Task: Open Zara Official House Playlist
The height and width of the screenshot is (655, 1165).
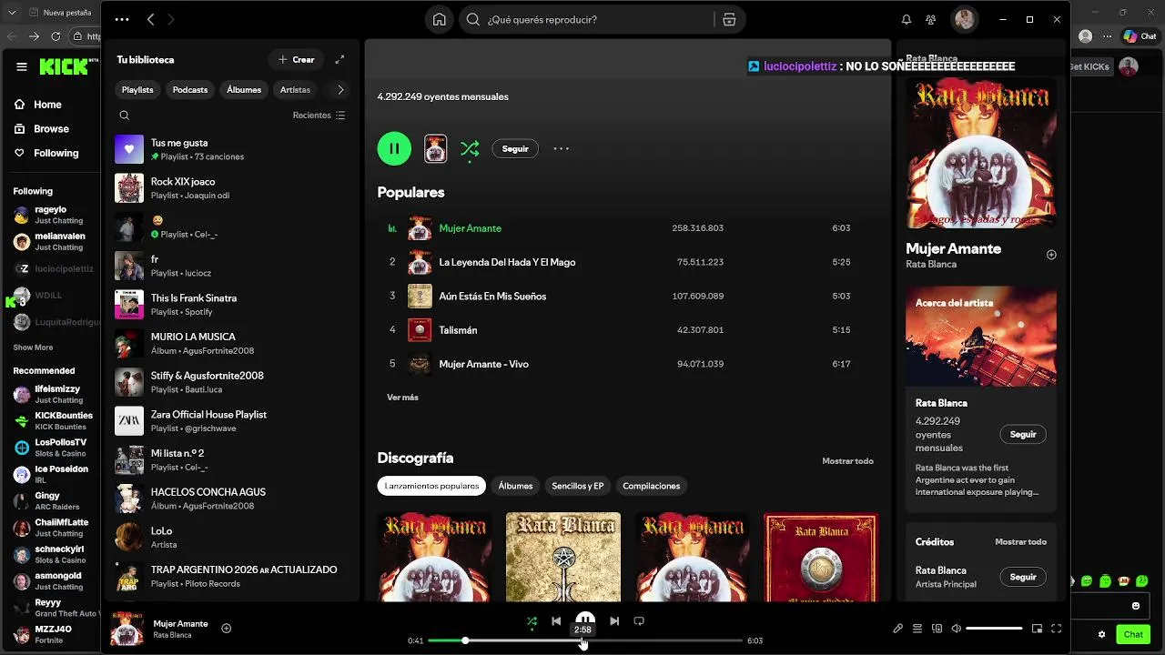Action: coord(232,421)
